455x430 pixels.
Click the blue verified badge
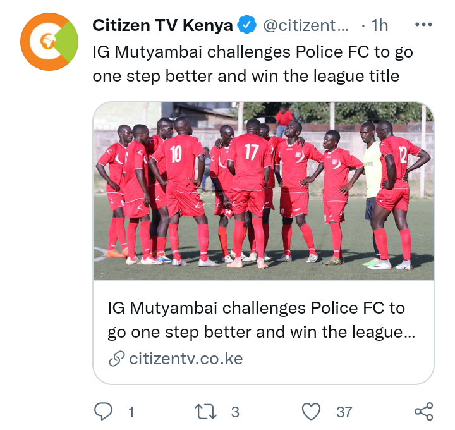pos(246,25)
